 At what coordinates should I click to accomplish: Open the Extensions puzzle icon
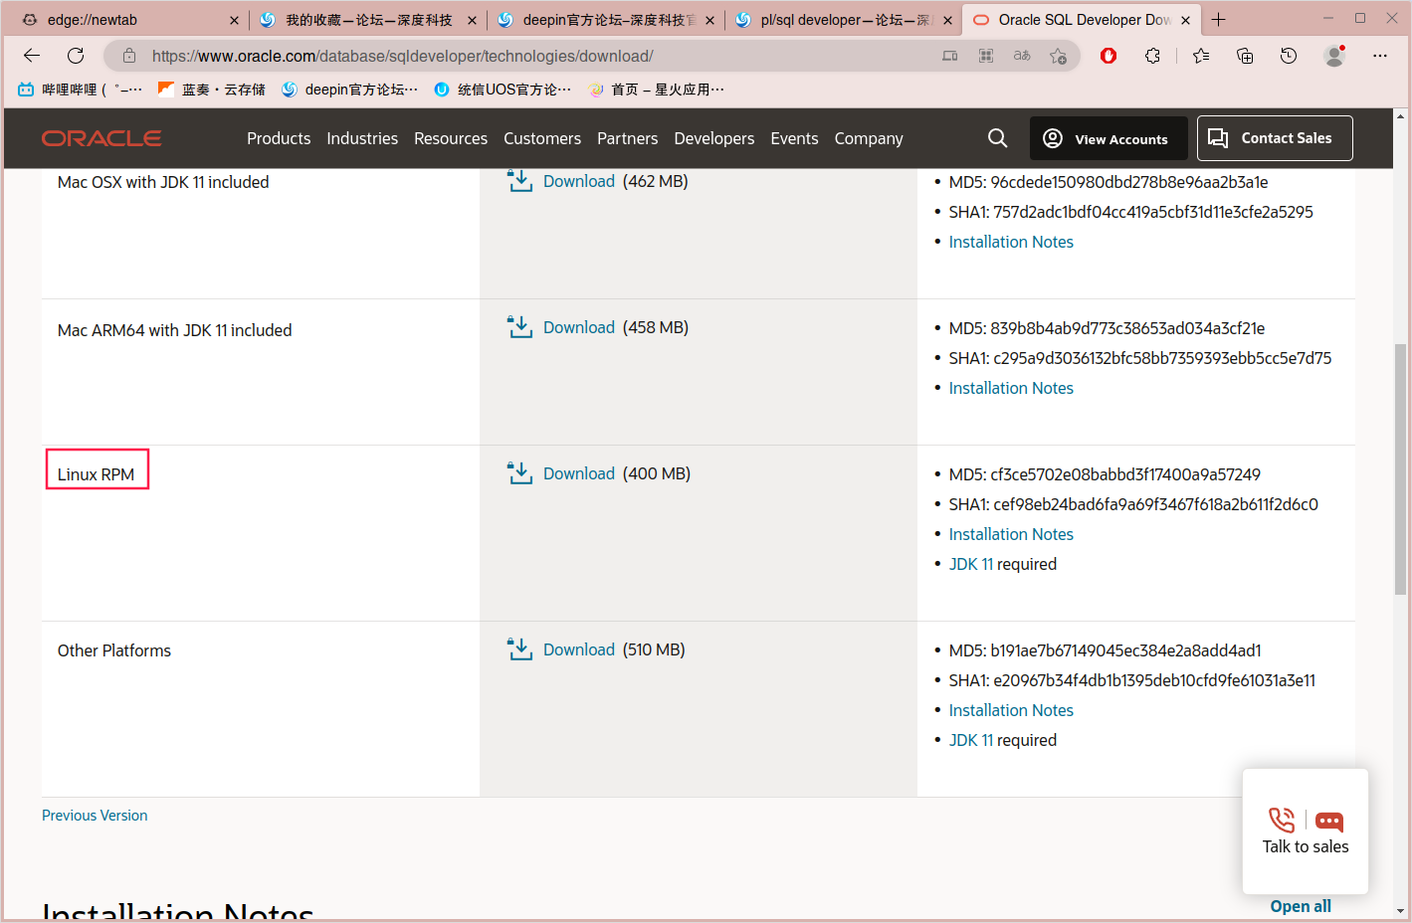(x=1152, y=56)
